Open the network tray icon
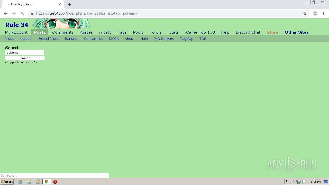 [298, 182]
